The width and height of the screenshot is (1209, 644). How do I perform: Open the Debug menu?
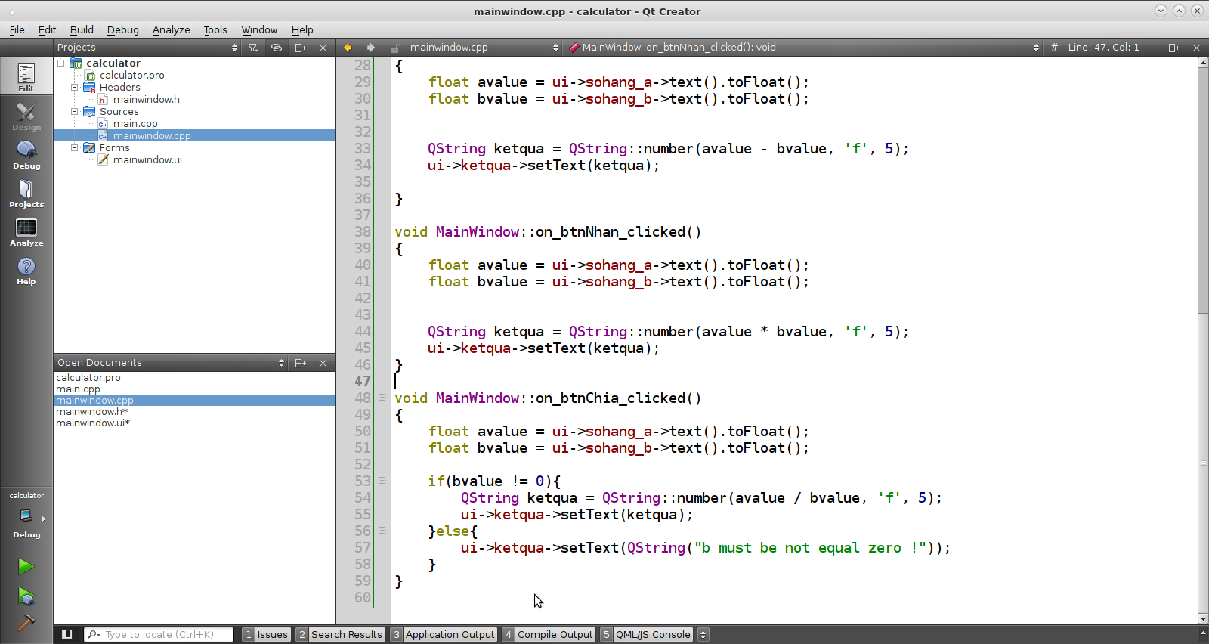click(122, 29)
